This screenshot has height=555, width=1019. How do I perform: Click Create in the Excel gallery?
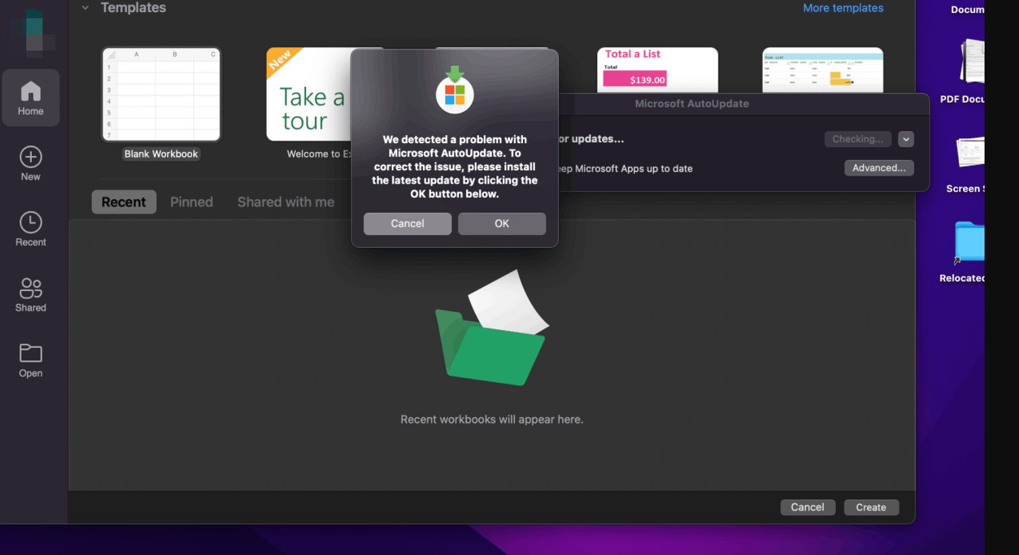click(x=871, y=508)
